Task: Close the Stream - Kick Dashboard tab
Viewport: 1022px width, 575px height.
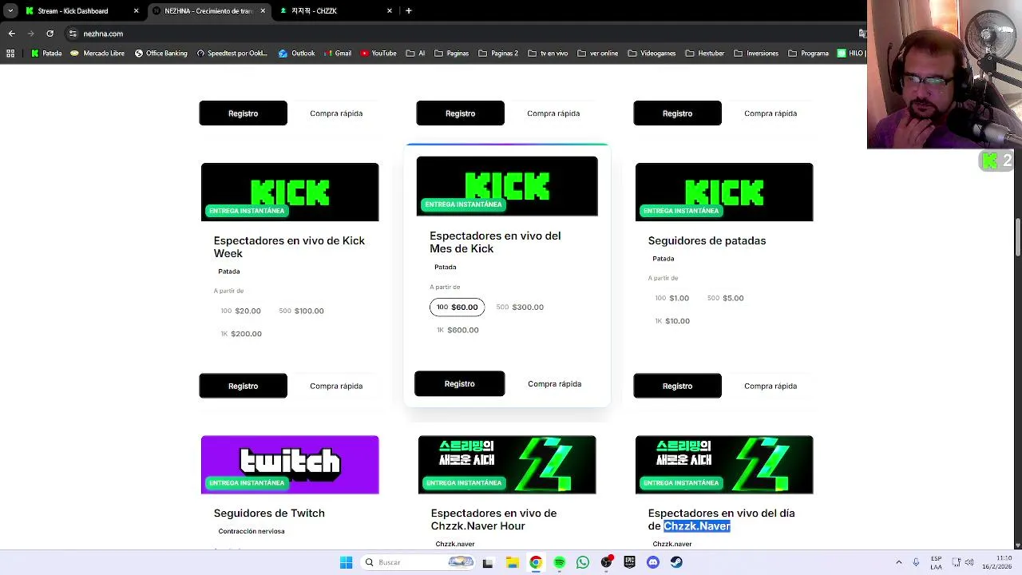Action: click(136, 11)
